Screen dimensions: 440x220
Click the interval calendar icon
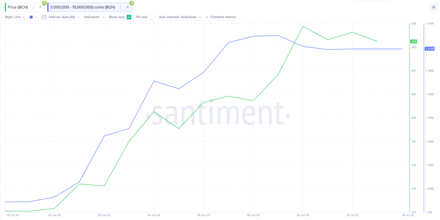pyautogui.click(x=44, y=17)
